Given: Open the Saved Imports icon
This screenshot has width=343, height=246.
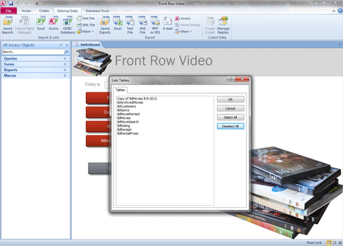Looking at the screenshot, I should coord(8,25).
